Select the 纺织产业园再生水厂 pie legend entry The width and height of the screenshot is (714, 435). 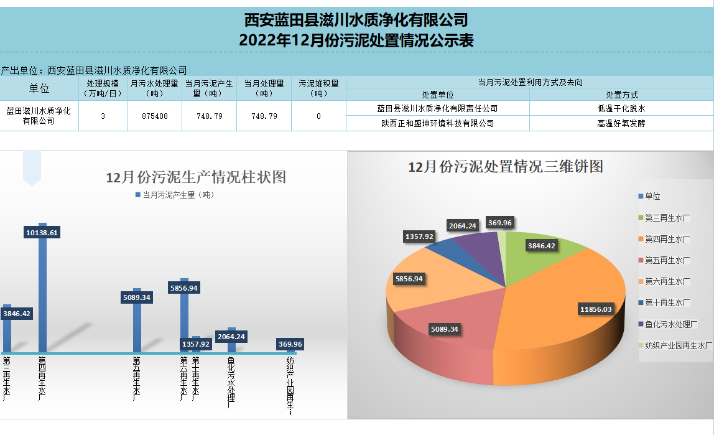pos(678,345)
